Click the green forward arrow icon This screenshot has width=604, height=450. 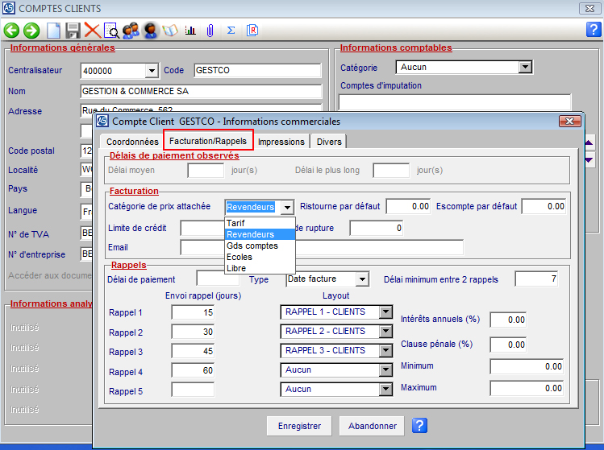[x=31, y=31]
